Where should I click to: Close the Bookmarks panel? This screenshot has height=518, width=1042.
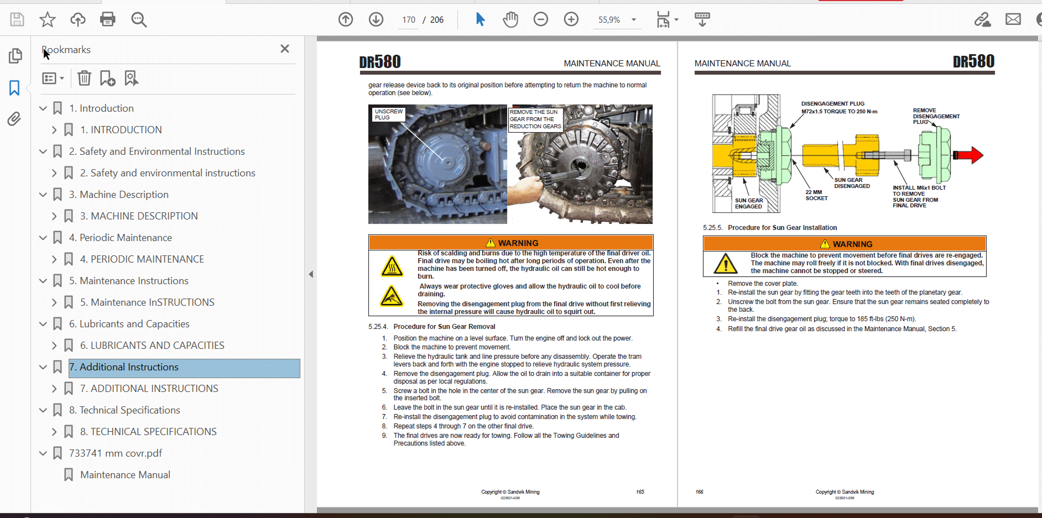pyautogui.click(x=285, y=49)
